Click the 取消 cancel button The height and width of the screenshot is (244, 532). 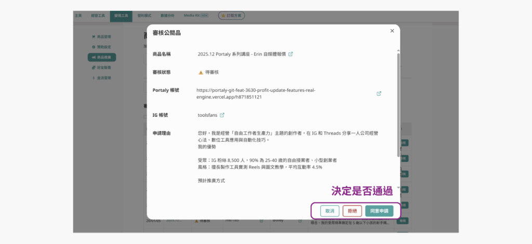pos(329,211)
